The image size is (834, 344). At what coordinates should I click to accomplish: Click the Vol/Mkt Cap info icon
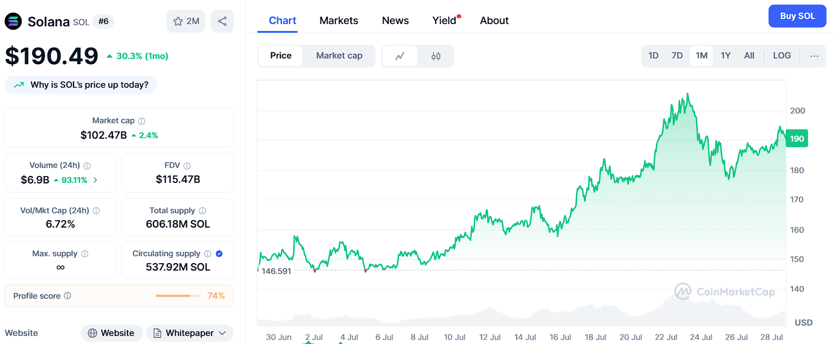click(96, 211)
